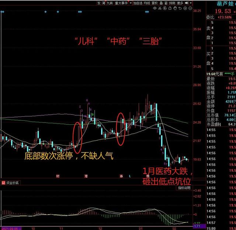The width and height of the screenshot is (236, 230).
Task: Click the 振幅 amplitude row
Action: click(x=221, y=92)
